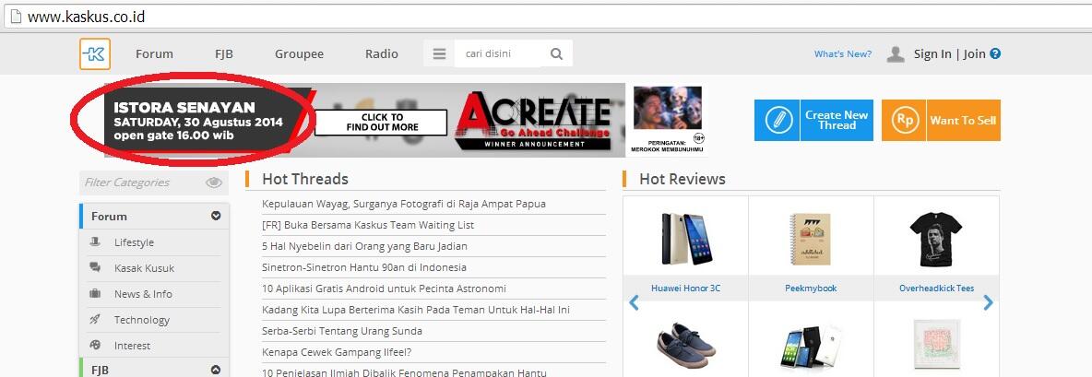The width and height of the screenshot is (1092, 377).
Task: Click the magnifier search icon
Action: click(x=556, y=53)
